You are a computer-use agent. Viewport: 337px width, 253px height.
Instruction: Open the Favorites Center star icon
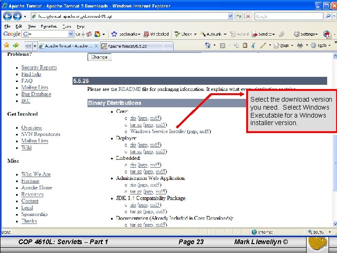pyautogui.click(x=7, y=45)
